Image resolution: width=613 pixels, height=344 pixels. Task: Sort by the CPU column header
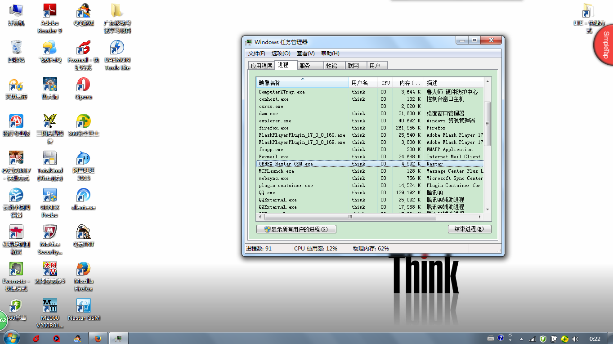(x=385, y=83)
